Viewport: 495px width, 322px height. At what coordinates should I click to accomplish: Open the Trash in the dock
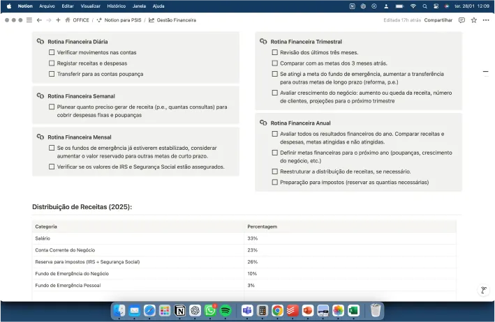(375, 311)
